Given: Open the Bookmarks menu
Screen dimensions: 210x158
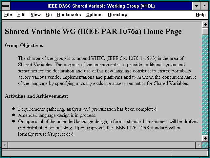Looking at the screenshot, I should (69, 14).
